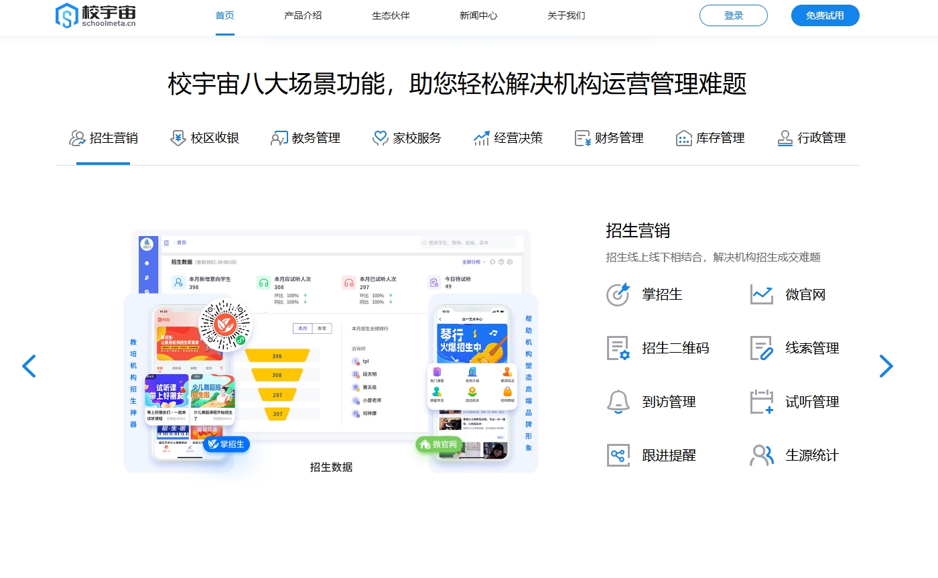Click the 招生营销 section heading

638,231
